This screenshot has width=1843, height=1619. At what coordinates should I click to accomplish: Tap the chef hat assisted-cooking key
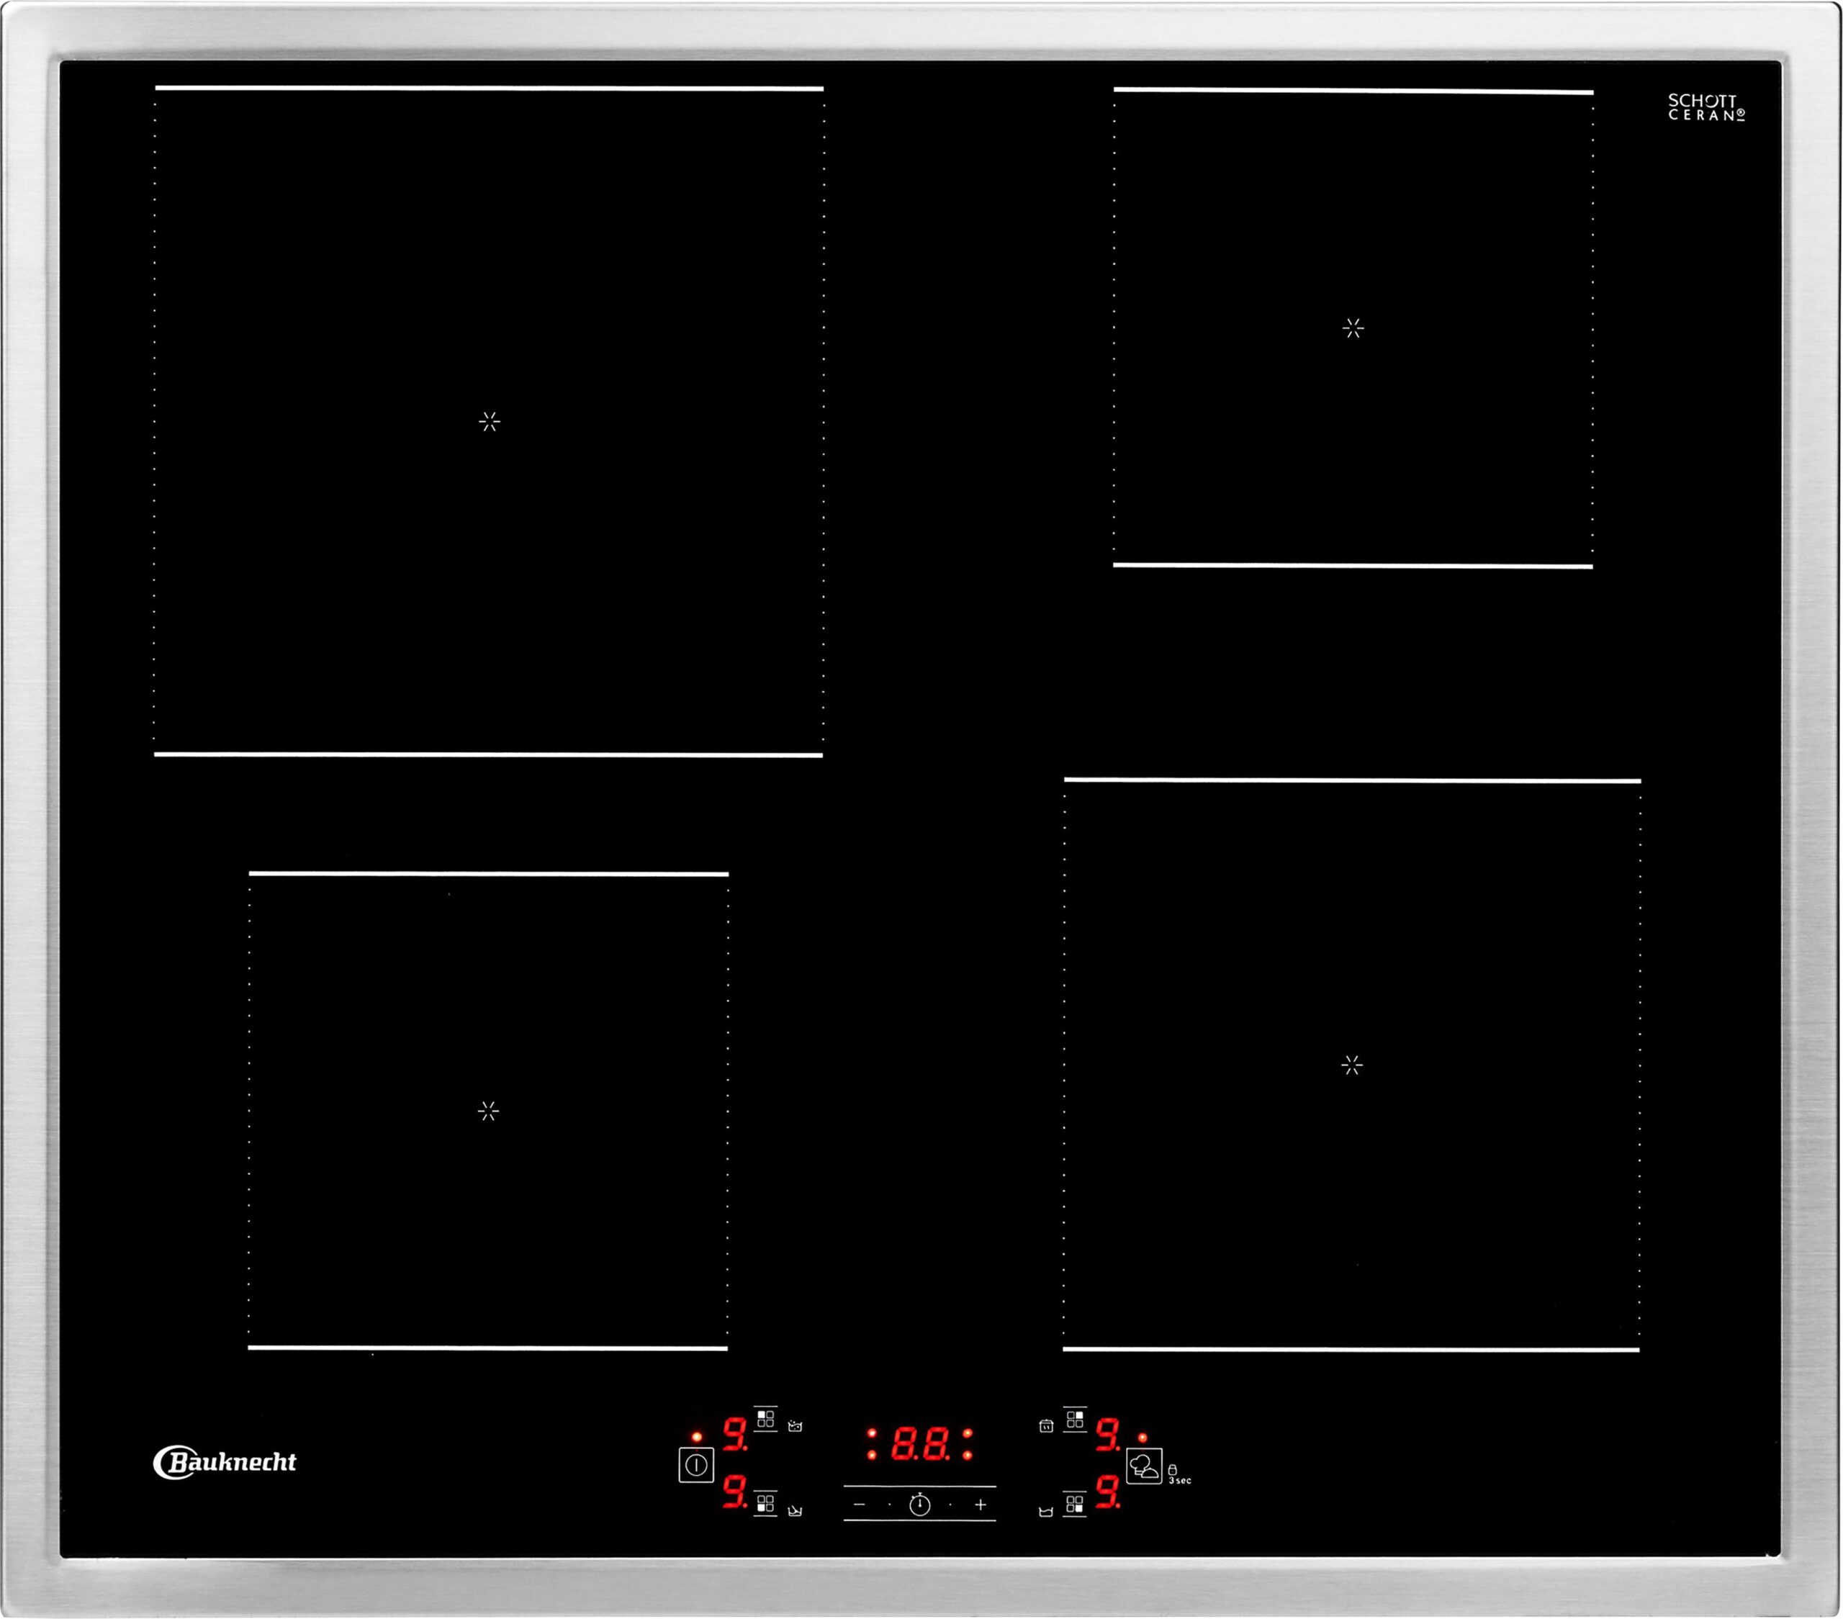click(x=1143, y=1466)
